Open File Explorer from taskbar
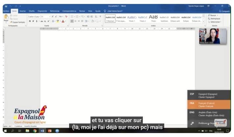 27,131
